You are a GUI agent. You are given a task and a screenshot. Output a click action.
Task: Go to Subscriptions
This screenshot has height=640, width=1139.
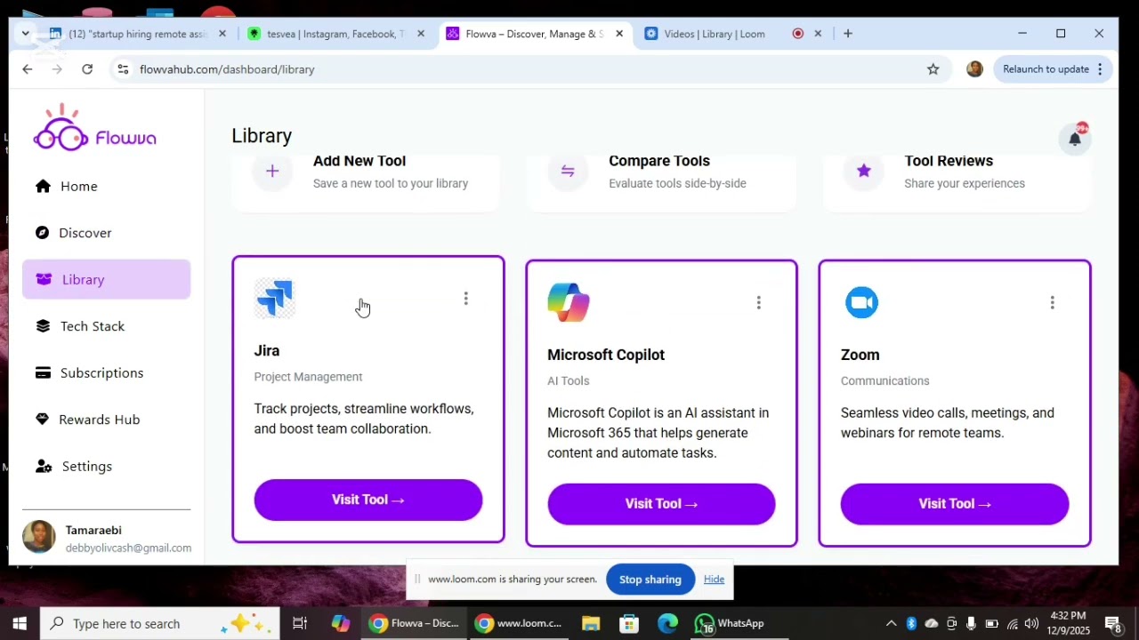[107, 372]
